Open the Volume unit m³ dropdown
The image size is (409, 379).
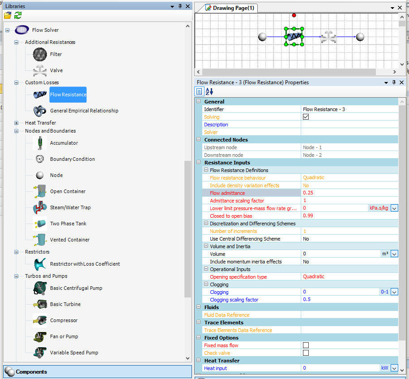[394, 254]
